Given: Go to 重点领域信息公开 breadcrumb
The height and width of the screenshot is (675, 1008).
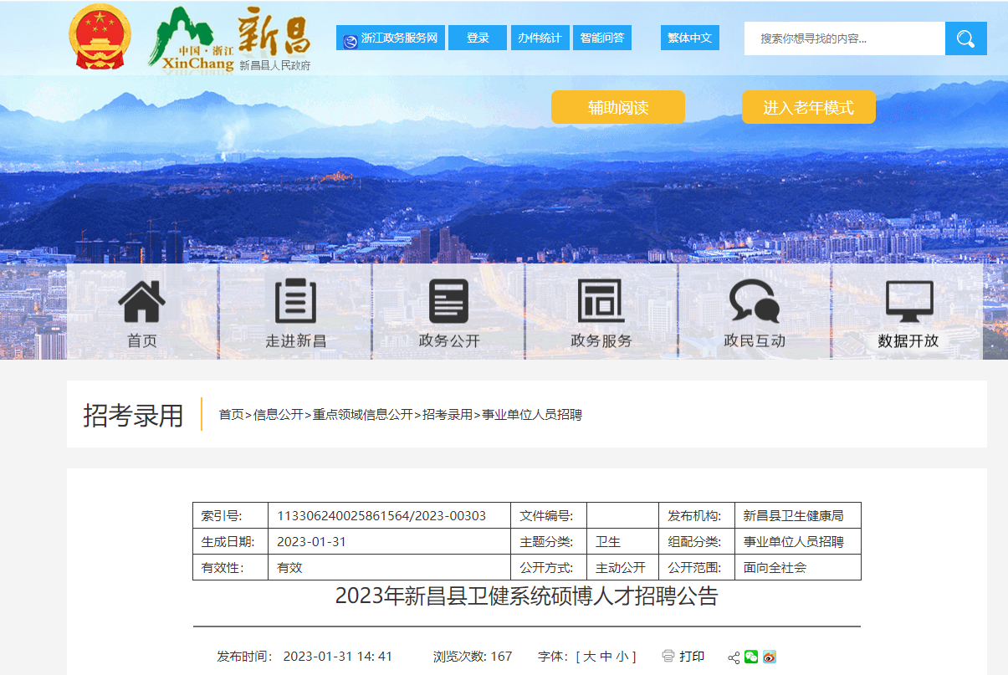Looking at the screenshot, I should pos(363,414).
